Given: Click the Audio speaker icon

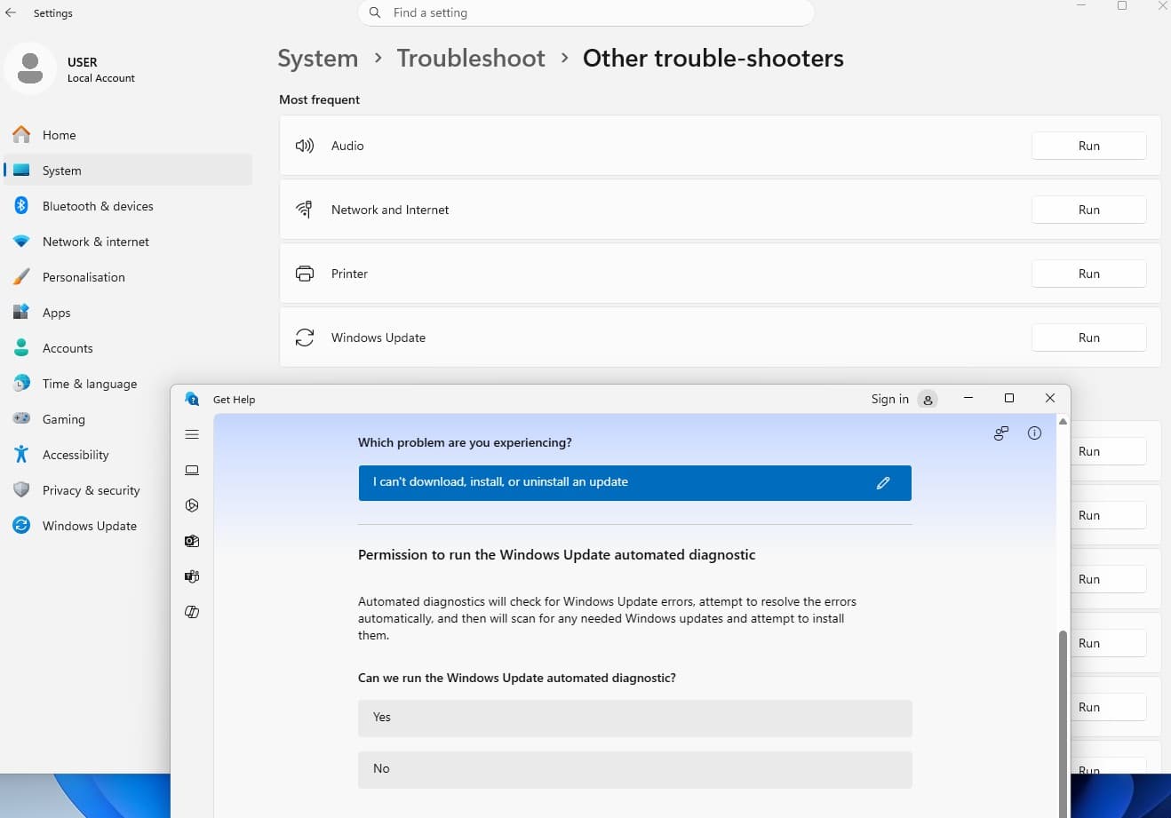Looking at the screenshot, I should tap(305, 146).
